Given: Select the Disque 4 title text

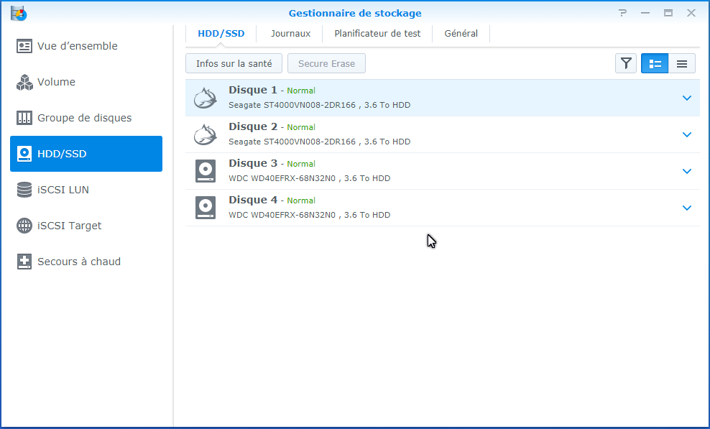Looking at the screenshot, I should coord(253,200).
